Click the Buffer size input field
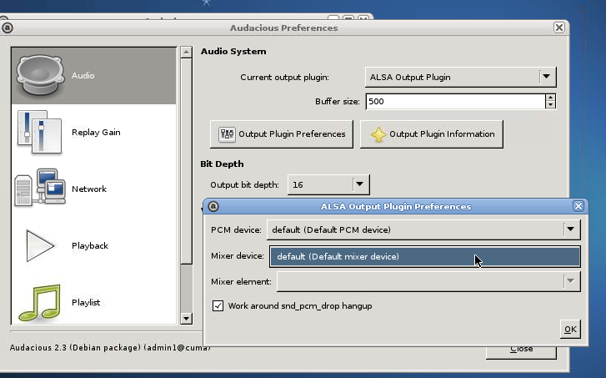 (456, 101)
